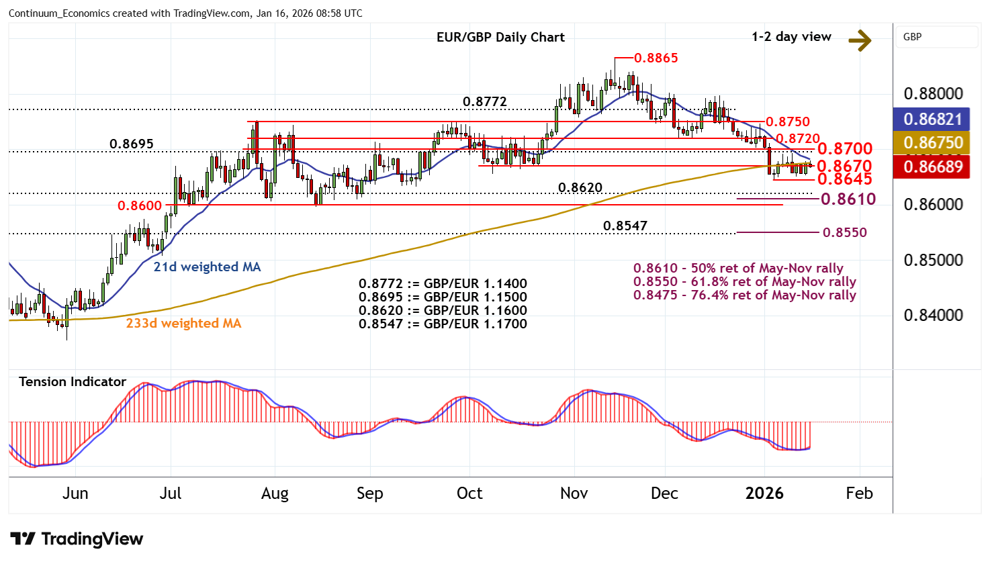
Task: Select the Tension Indicator panel title
Action: point(73,382)
